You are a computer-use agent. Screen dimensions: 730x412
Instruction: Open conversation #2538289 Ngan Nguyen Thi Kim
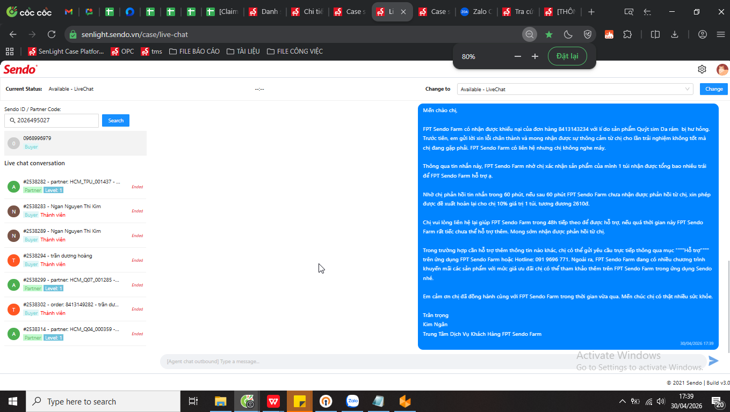75,236
